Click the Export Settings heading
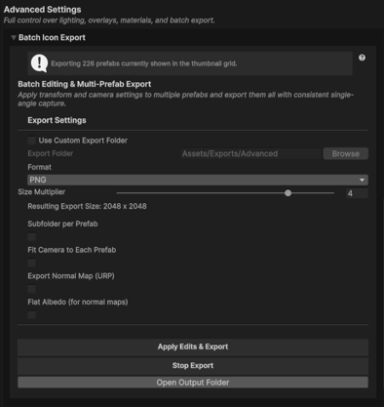 click(x=57, y=120)
